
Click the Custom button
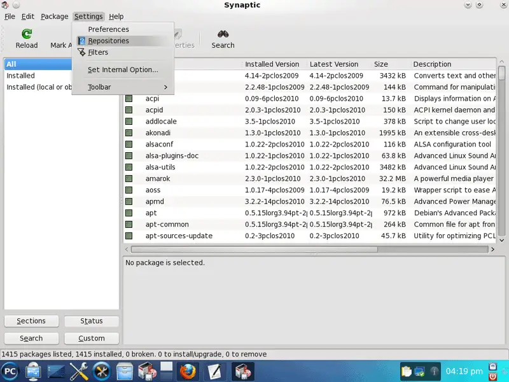(92, 339)
